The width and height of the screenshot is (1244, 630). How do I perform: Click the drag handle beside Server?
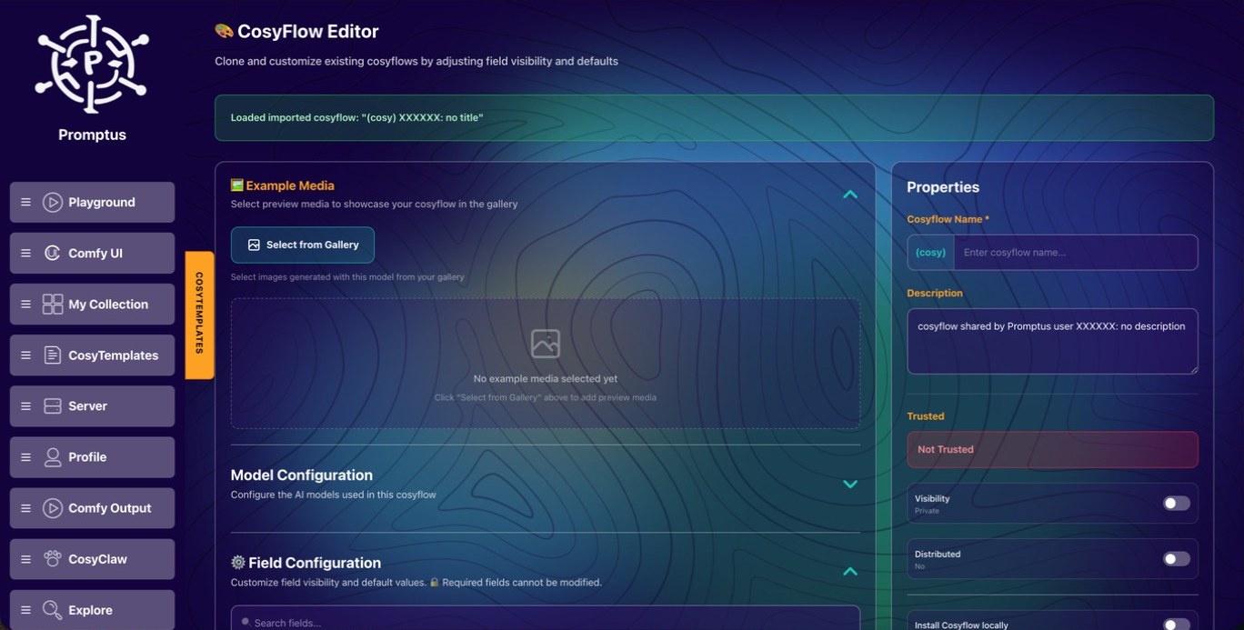(25, 406)
